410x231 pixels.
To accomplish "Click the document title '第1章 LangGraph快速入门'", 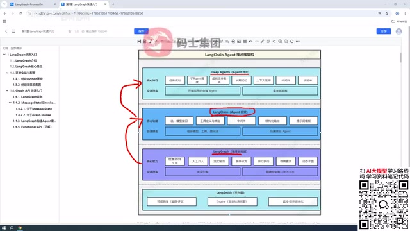I will [38, 31].
